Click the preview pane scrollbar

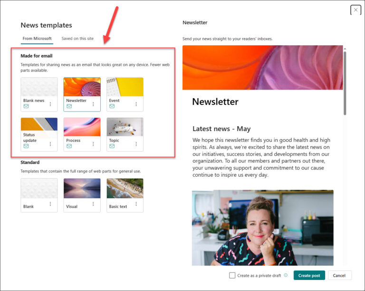coord(345,83)
